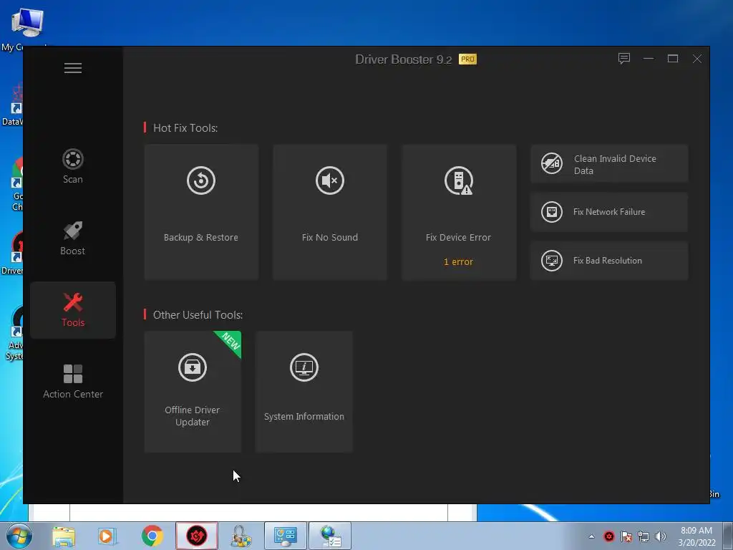
Task: Go to Action Center
Action: pyautogui.click(x=73, y=382)
